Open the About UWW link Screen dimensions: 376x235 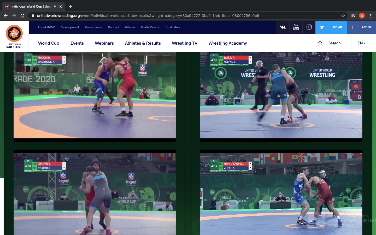pyautogui.click(x=46, y=27)
